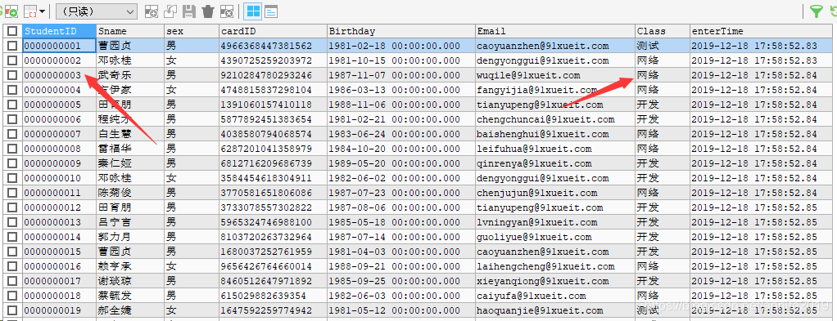Open the 只读 read-only mode combo box
This screenshot has width=837, height=321.
coord(96,11)
